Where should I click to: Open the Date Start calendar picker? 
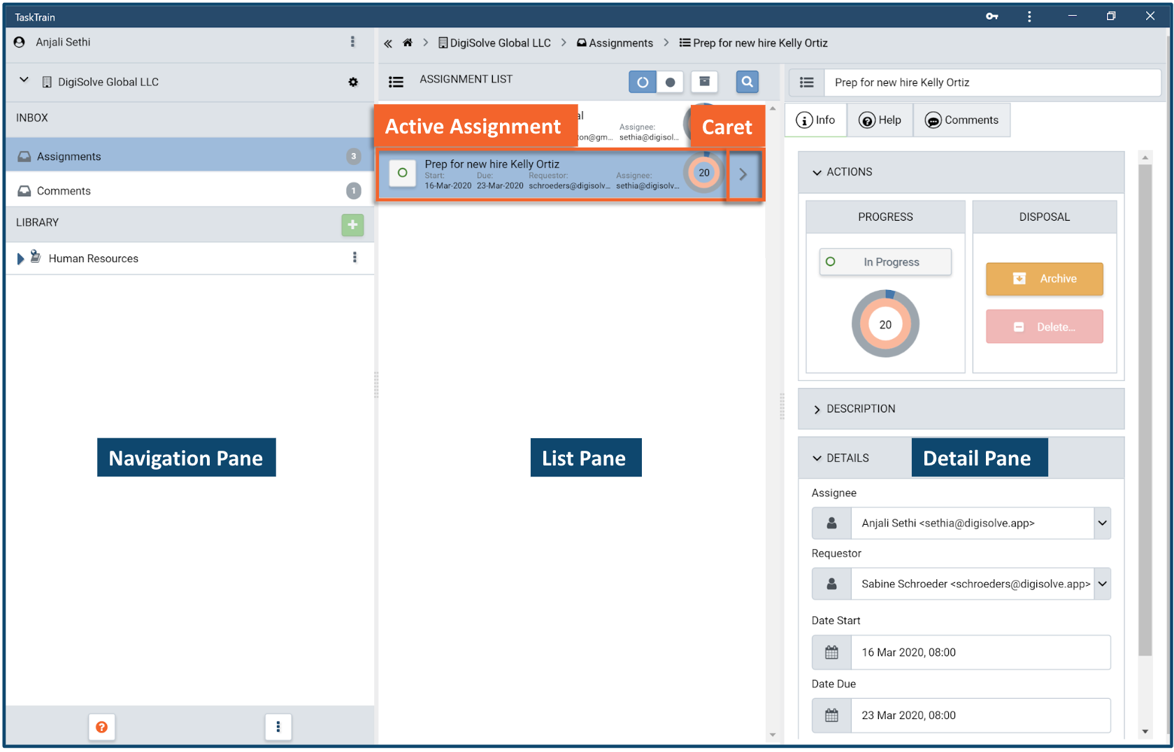tap(831, 652)
